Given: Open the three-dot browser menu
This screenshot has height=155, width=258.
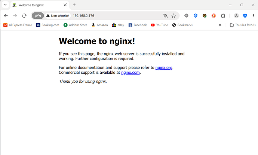Looking at the screenshot, I should (x=254, y=16).
